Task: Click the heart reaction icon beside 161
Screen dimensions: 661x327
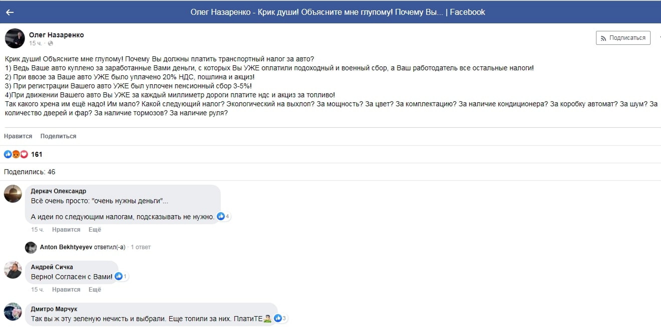Action: click(x=24, y=154)
